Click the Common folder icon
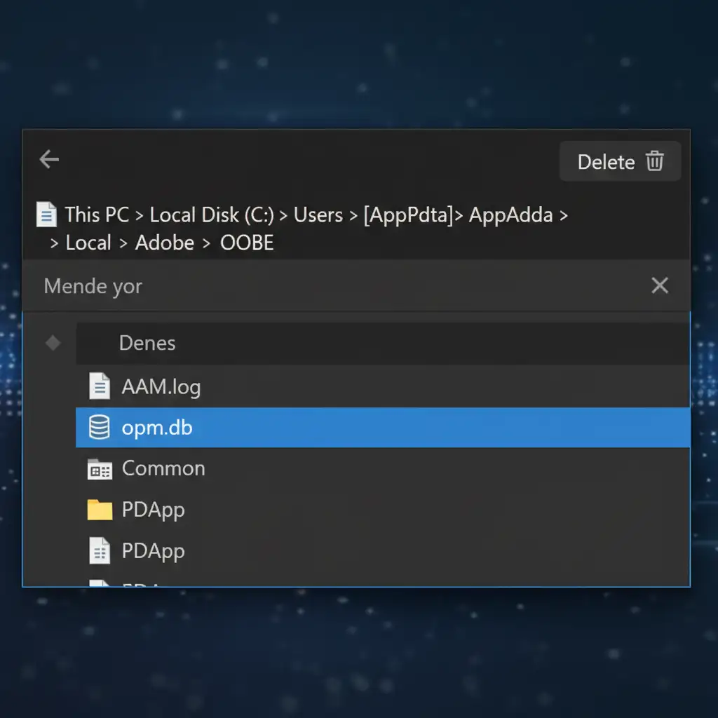Viewport: 718px width, 718px height. [x=100, y=469]
